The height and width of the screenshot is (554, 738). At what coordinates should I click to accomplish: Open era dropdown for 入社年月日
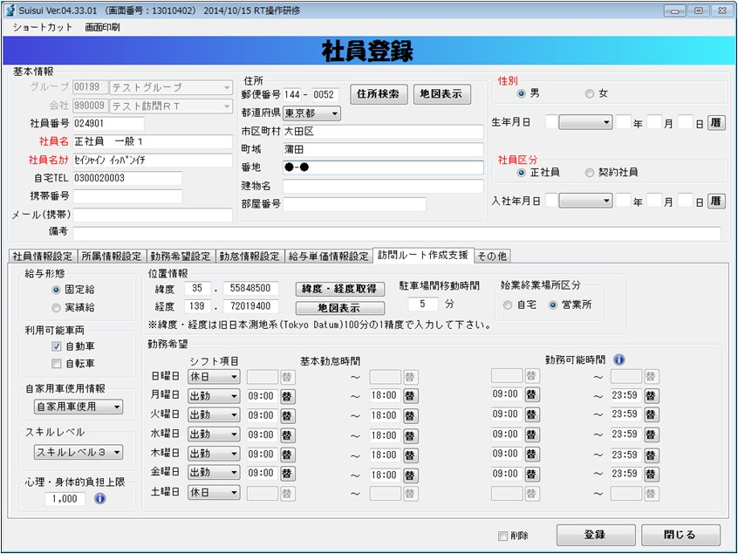tap(585, 202)
